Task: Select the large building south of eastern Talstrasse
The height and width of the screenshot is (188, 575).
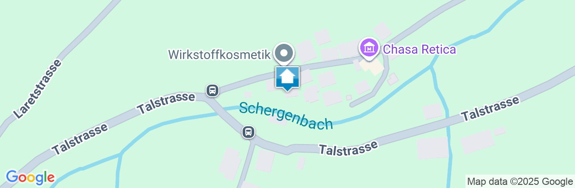Action: click(x=432, y=148)
